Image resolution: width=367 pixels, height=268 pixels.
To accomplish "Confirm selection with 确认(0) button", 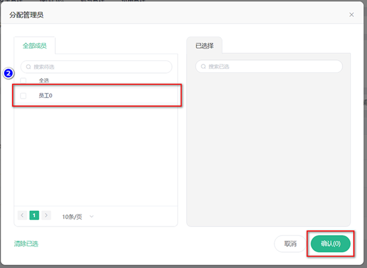I will tap(331, 244).
